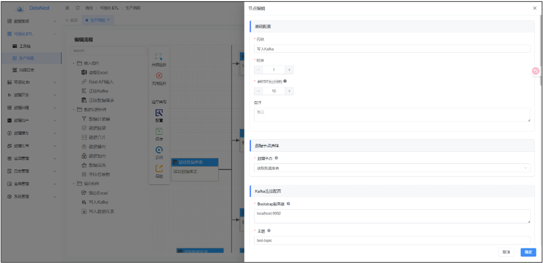The height and width of the screenshot is (263, 543).
Task: Increase the 权重 value with plus button
Action: click(290, 70)
